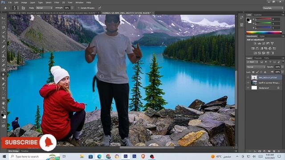285x160 pixels.
Task: Open Microsoft Edge from the taskbar
Action: [99, 156]
